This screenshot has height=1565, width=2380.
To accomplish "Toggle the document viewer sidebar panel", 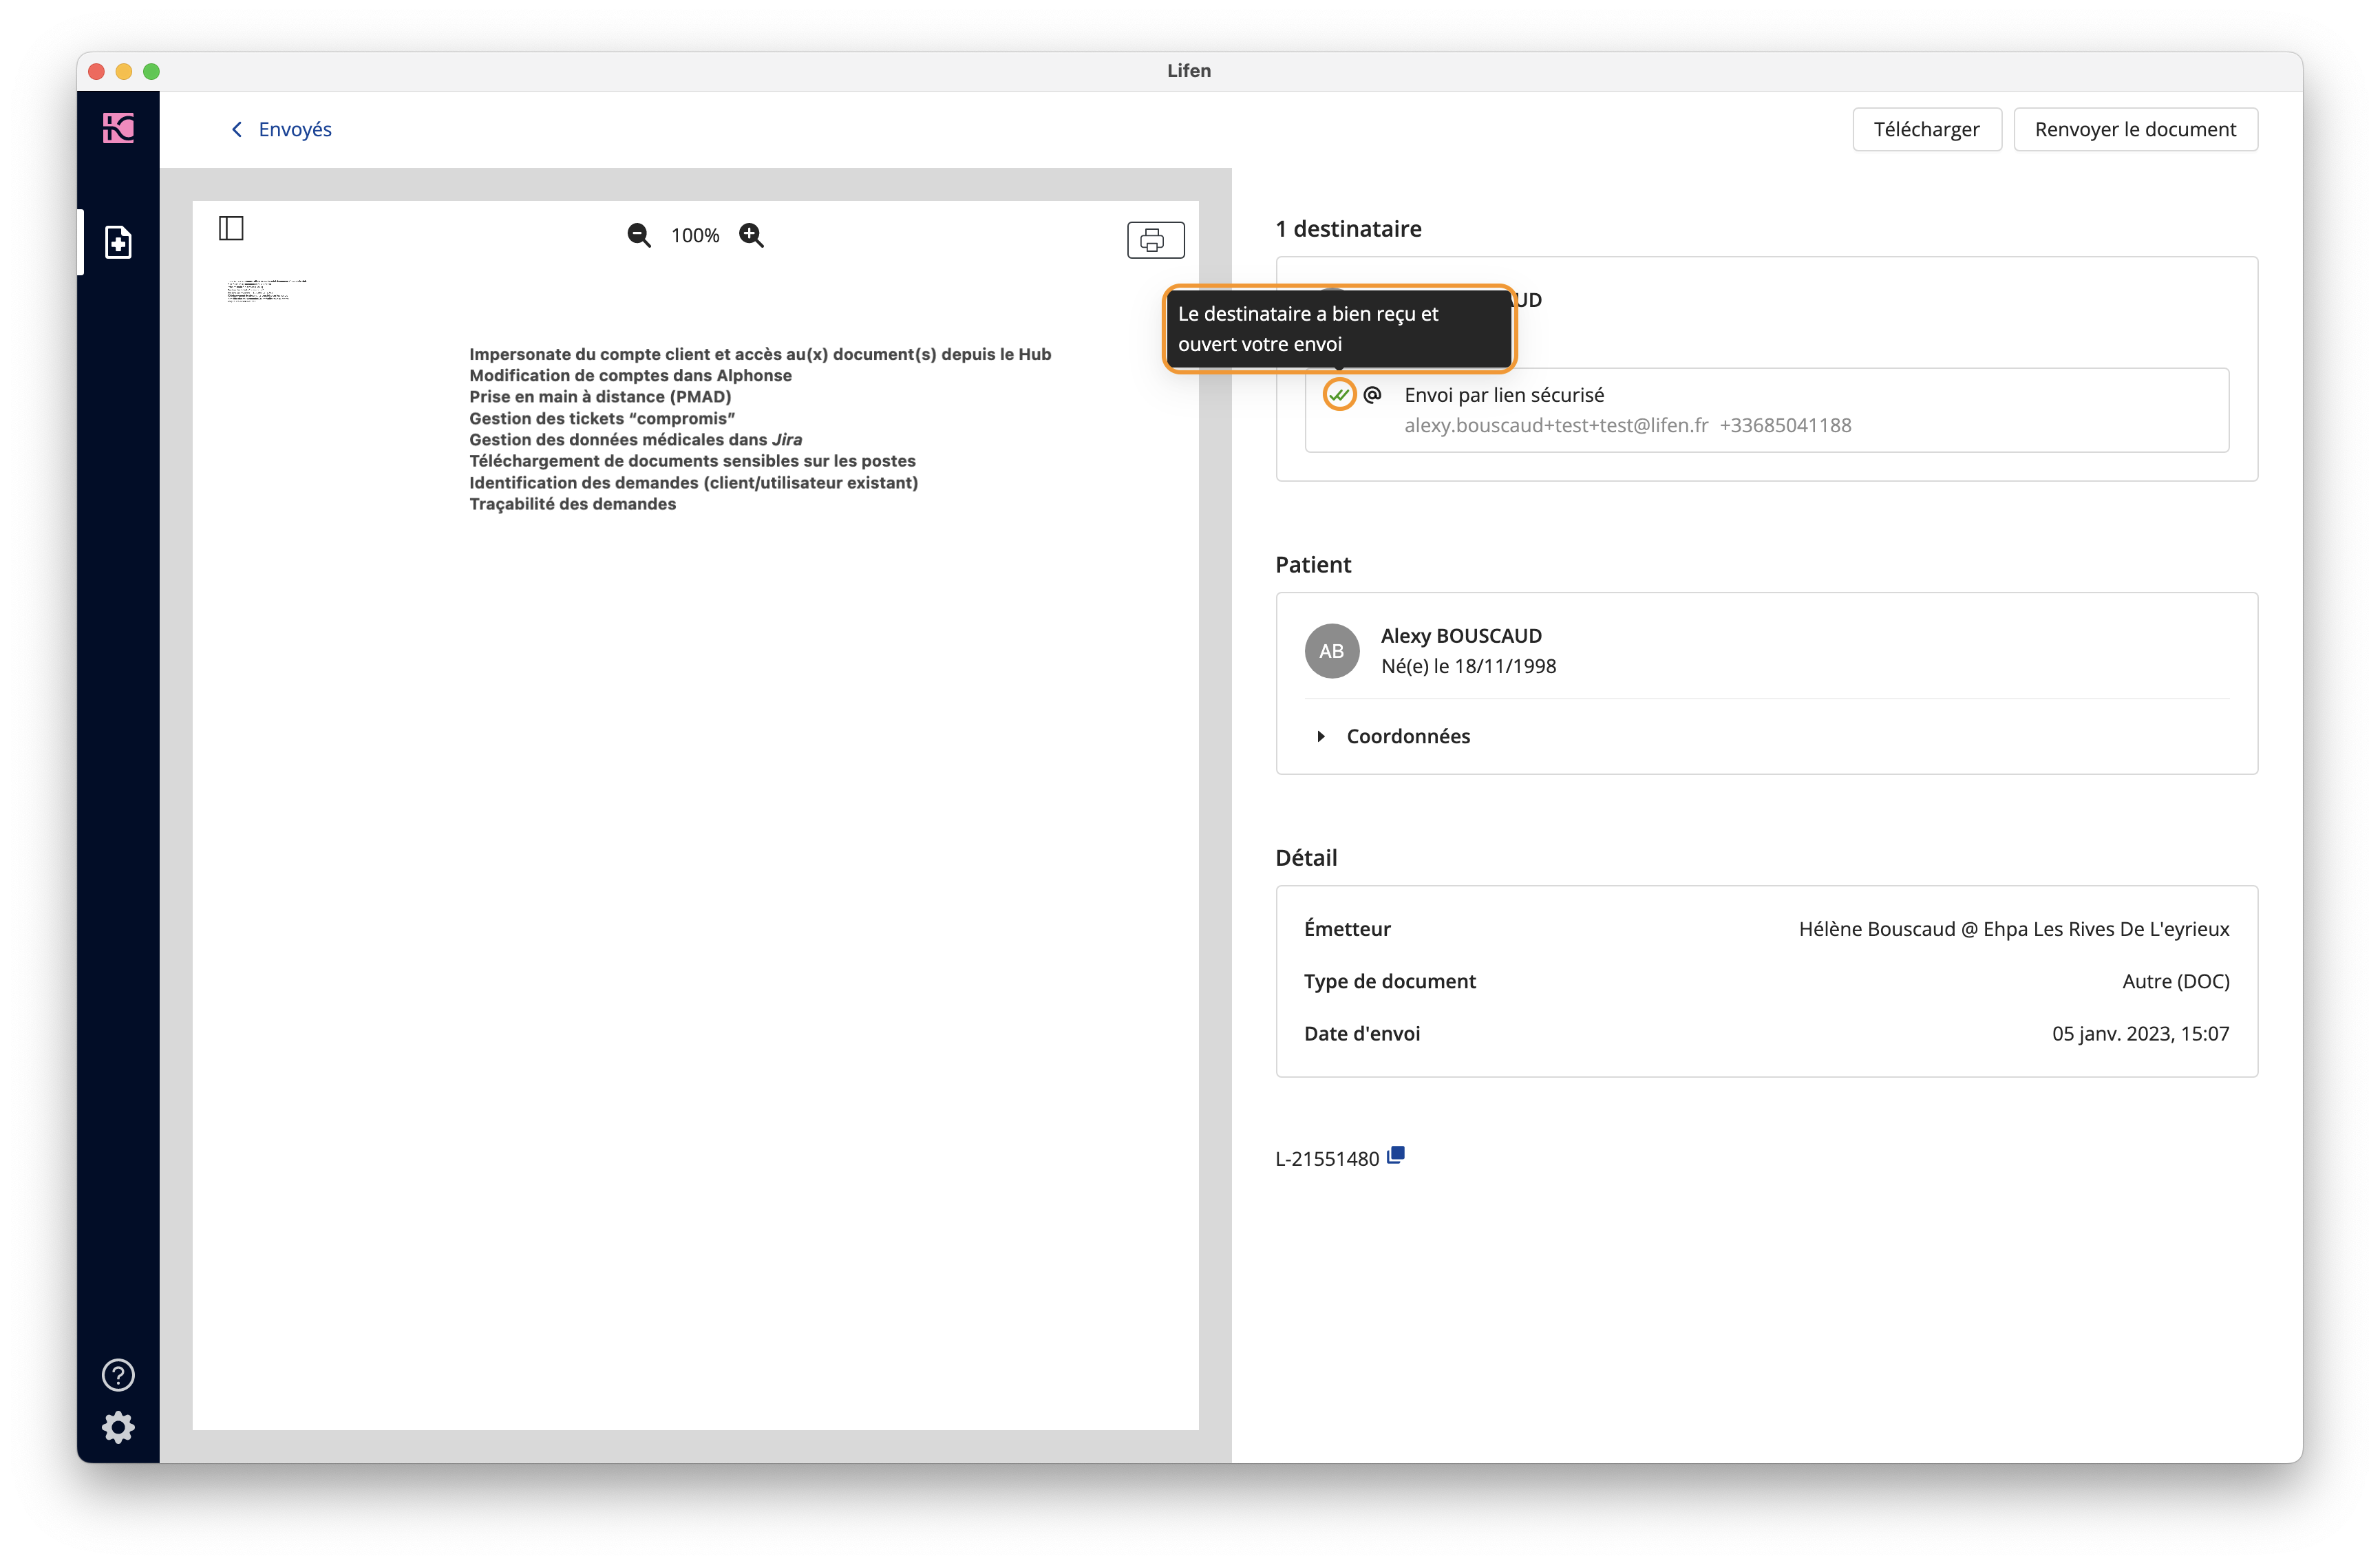I will point(231,229).
